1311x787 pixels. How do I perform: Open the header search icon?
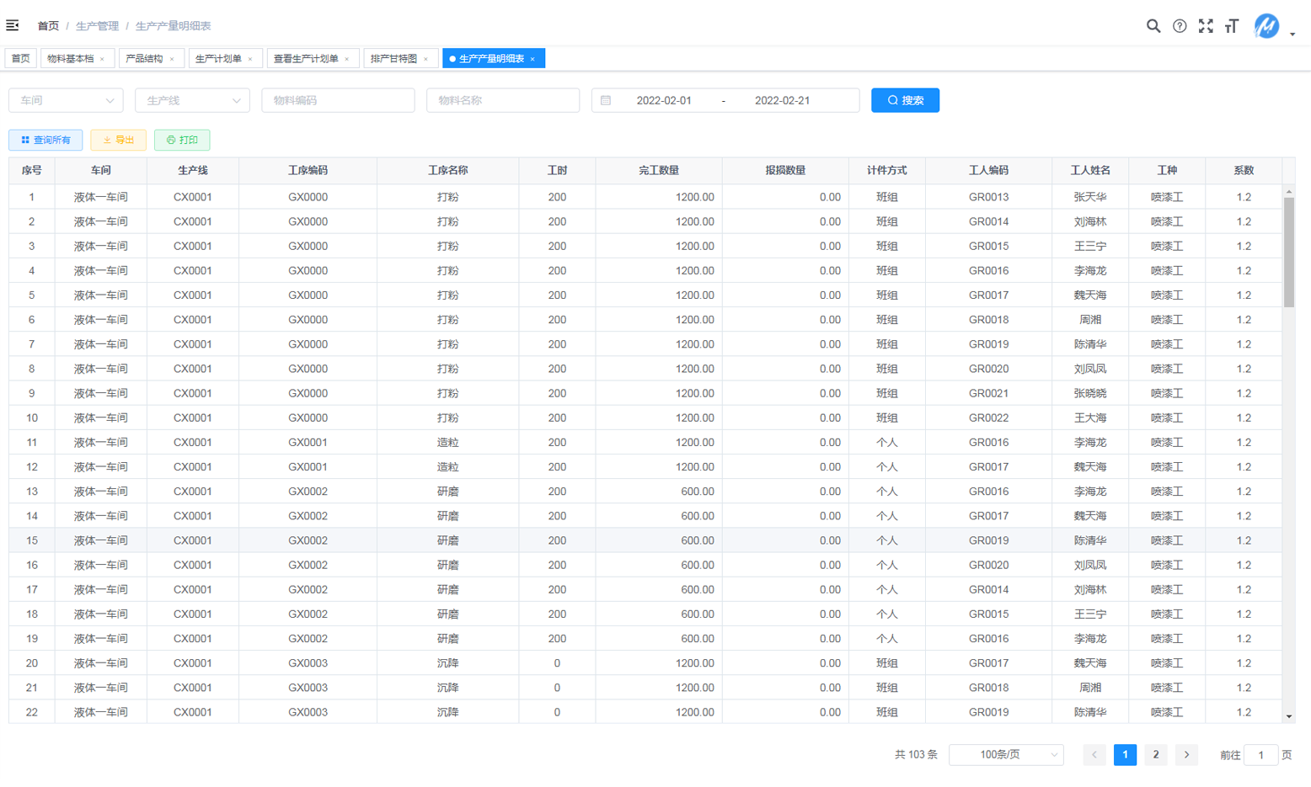[1153, 26]
